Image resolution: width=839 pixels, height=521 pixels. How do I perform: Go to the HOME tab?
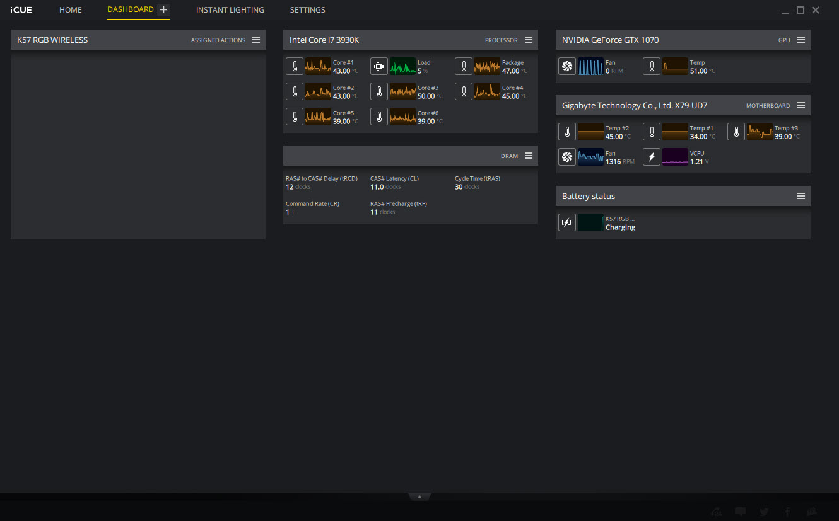tap(71, 10)
